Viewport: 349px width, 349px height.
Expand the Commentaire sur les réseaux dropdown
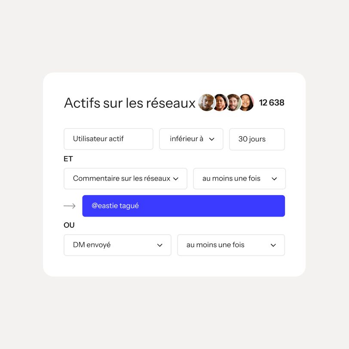point(126,178)
